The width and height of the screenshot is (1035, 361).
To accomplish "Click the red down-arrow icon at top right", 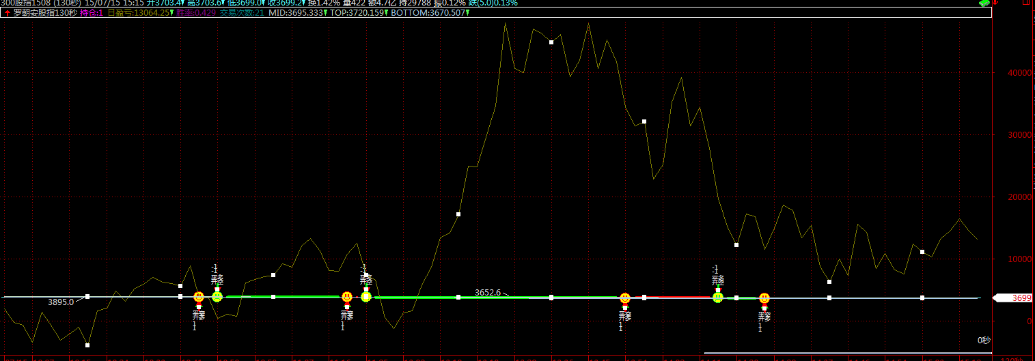I will 1015,3.
